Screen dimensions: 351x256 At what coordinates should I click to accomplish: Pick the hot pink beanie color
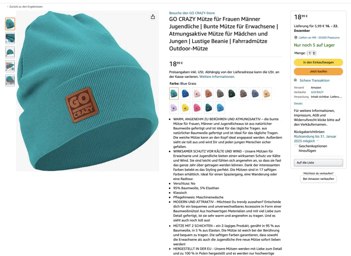[x=197, y=108]
